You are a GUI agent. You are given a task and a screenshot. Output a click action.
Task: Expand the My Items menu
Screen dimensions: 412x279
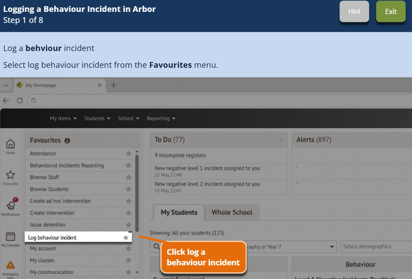coord(63,118)
